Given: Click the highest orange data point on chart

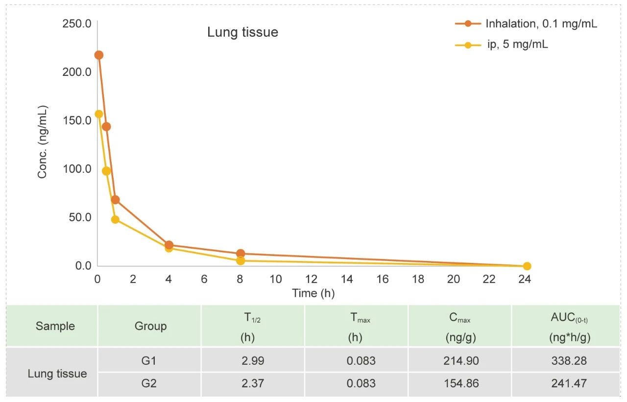Looking at the screenshot, I should pos(99,55).
